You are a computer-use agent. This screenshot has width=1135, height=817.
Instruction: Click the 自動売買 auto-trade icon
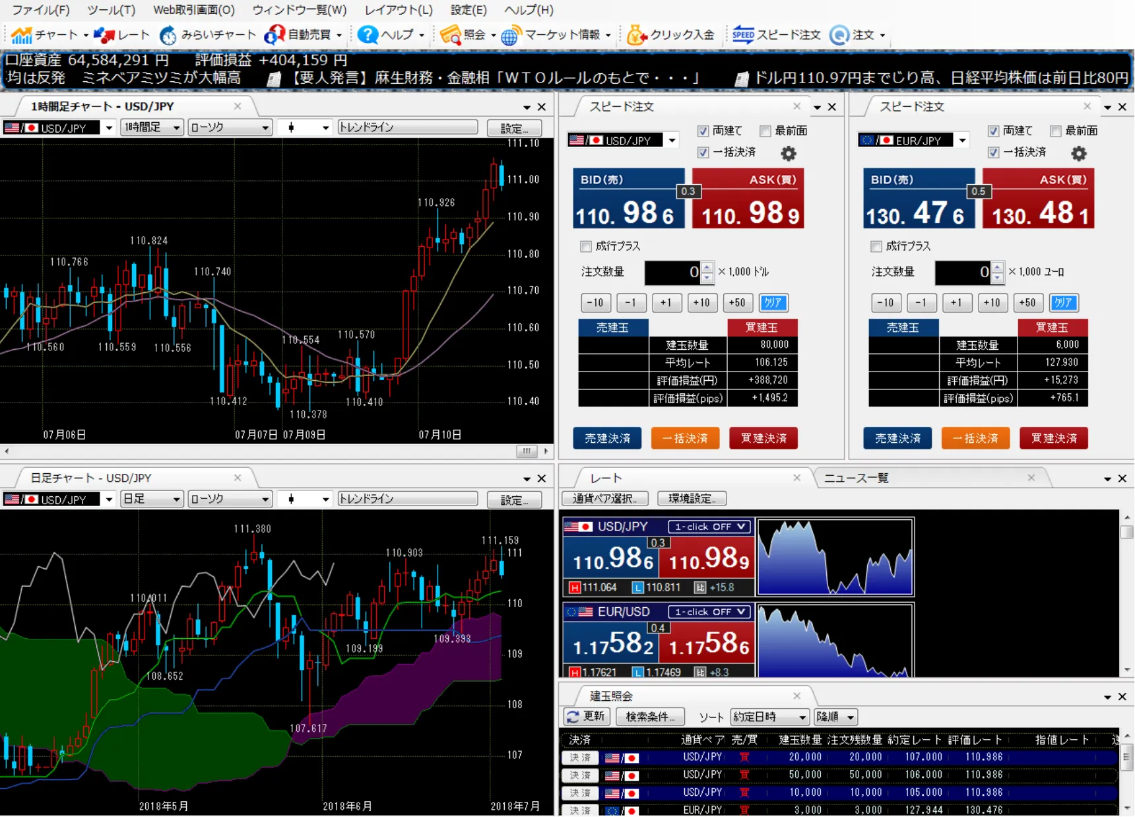tap(275, 35)
